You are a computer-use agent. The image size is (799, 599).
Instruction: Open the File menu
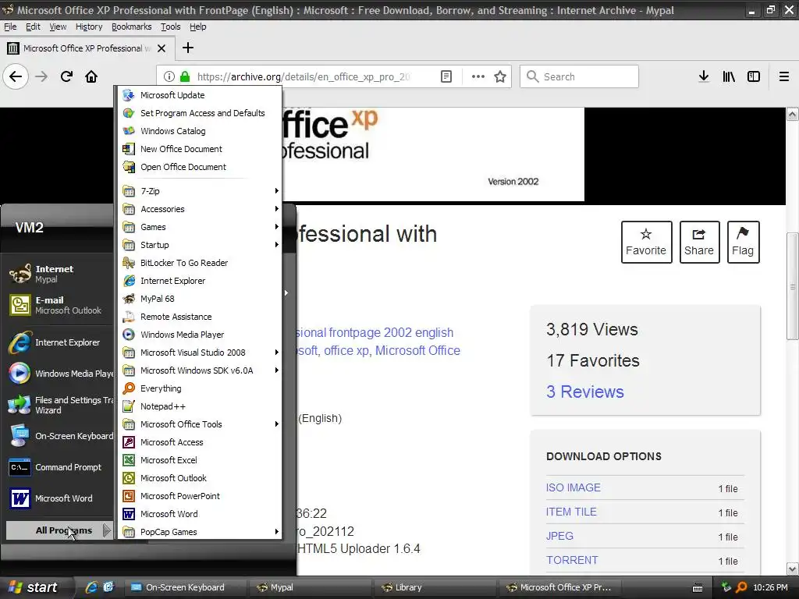(10, 27)
